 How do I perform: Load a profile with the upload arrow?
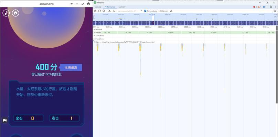(109, 11)
